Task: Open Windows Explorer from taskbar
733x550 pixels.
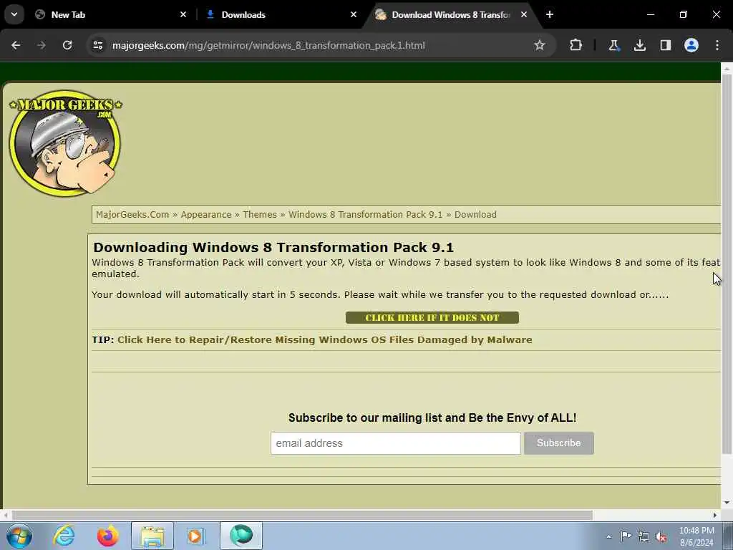Action: [152, 536]
